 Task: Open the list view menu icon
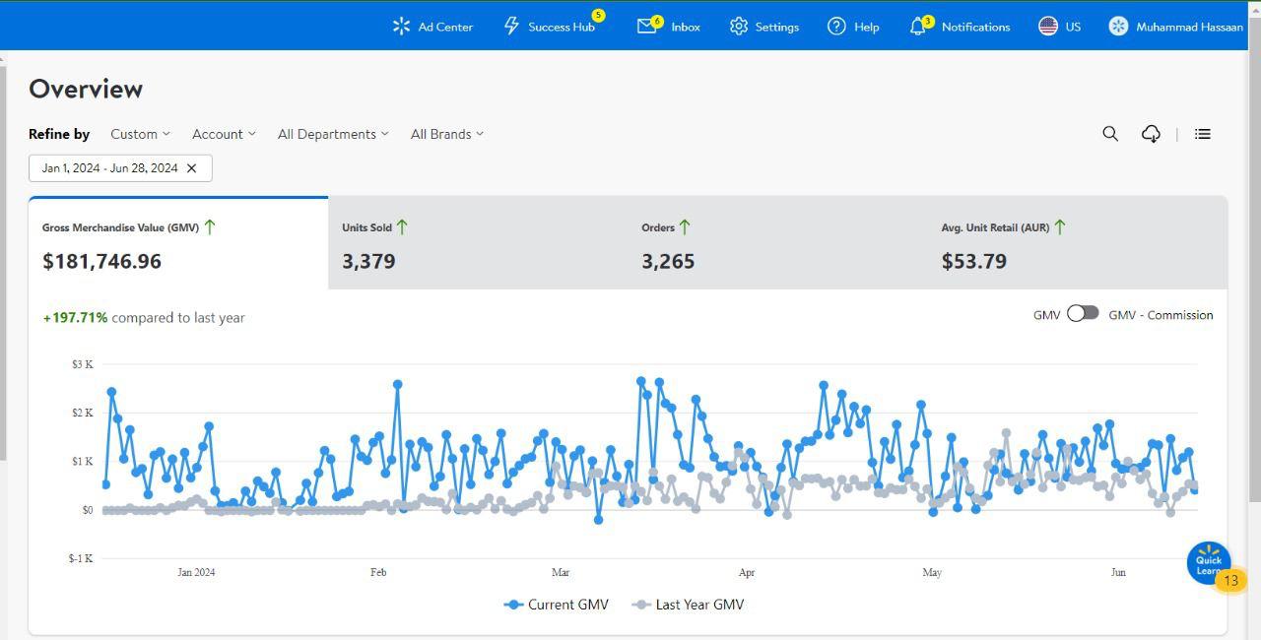[1202, 134]
